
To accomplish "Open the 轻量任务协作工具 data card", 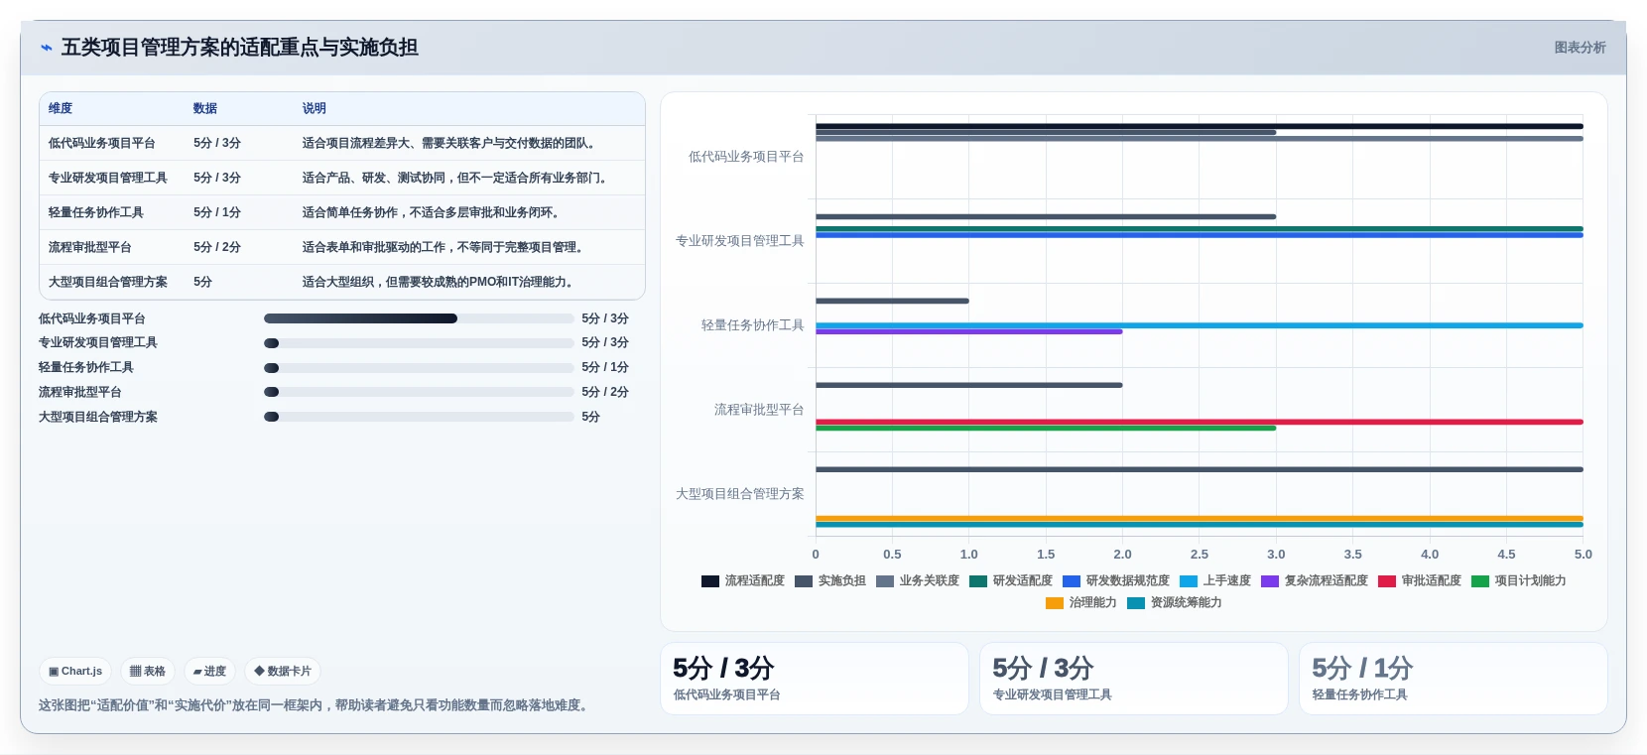I will [x=1454, y=679].
